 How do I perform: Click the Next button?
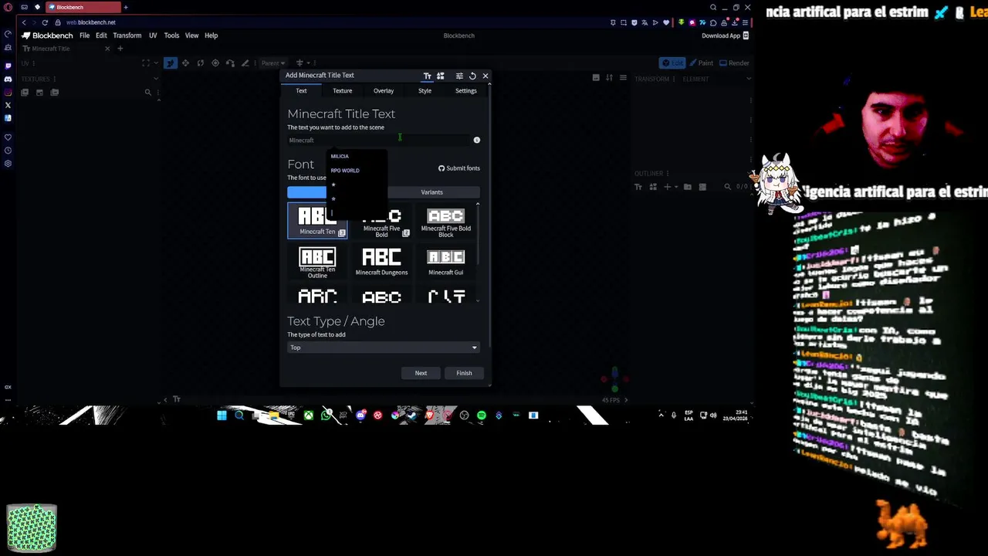[421, 373]
